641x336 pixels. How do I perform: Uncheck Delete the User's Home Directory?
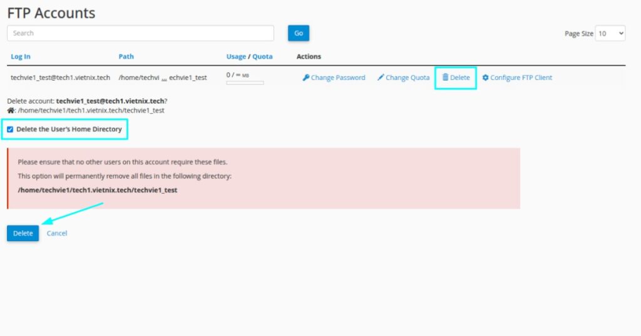(x=10, y=129)
